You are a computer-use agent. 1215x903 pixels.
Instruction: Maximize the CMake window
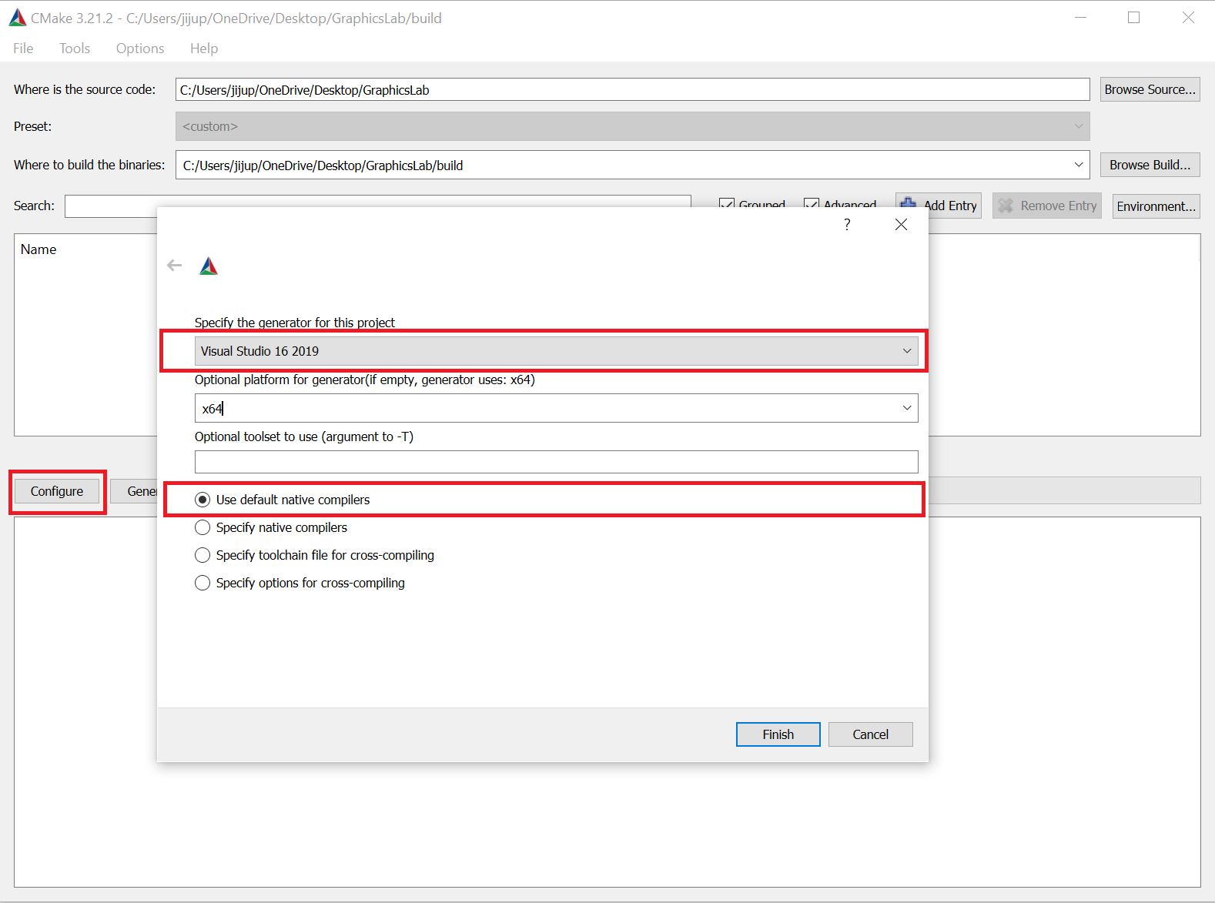point(1133,18)
